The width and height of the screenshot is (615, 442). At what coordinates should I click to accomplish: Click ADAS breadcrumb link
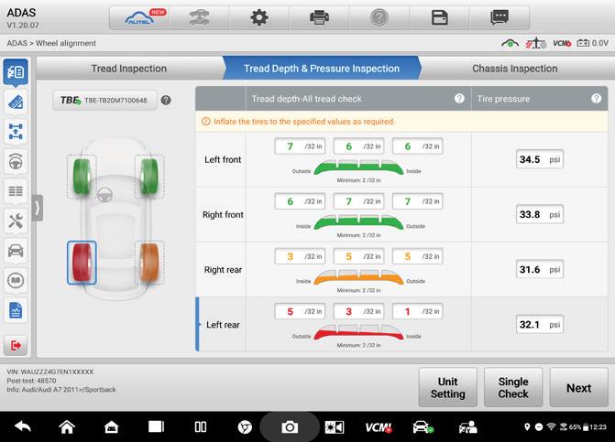point(16,43)
